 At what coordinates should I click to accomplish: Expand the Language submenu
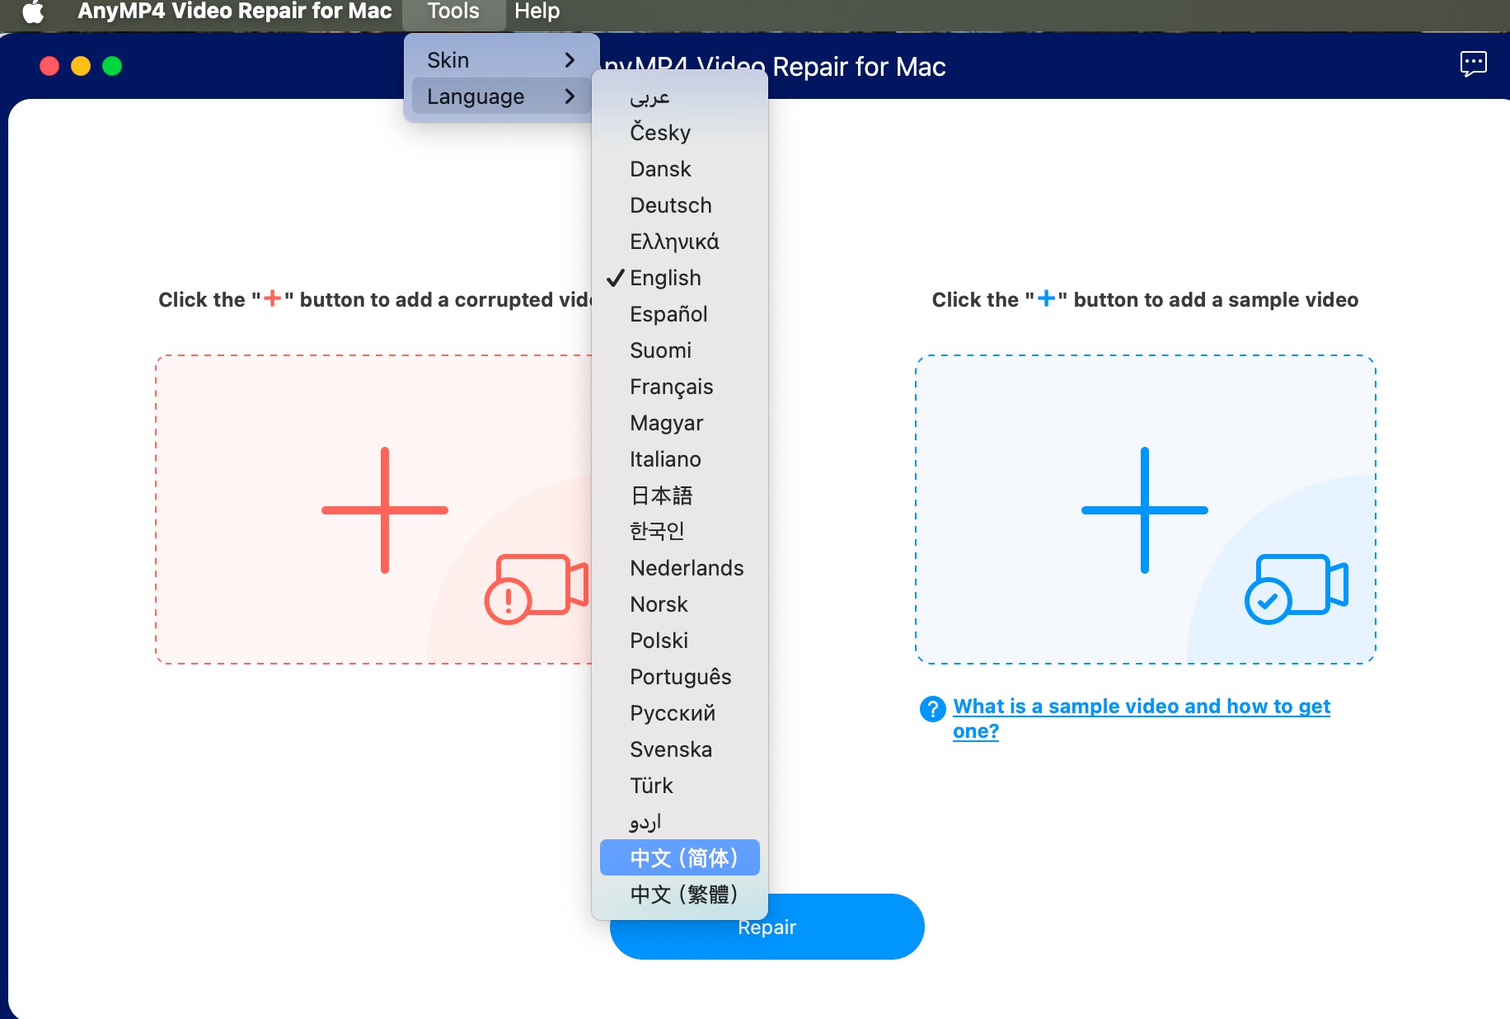tap(500, 96)
